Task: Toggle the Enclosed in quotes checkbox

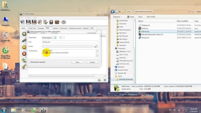Action: (x=30, y=62)
